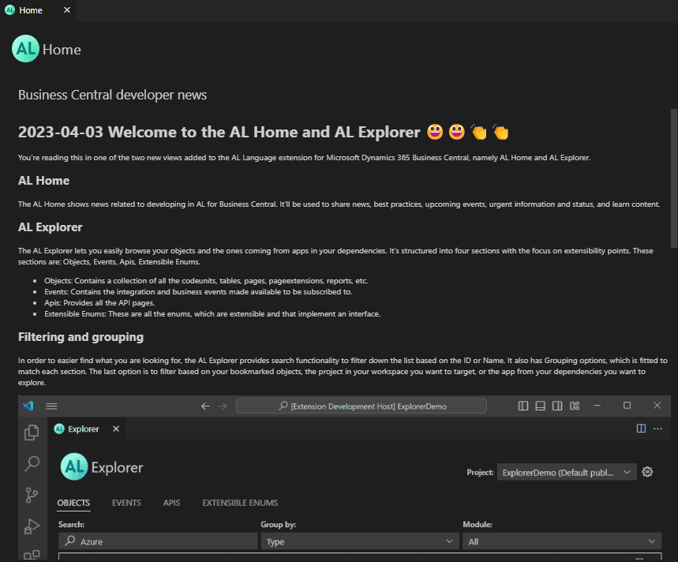Switch to the EXTENSIBLE ENUMS tab
The height and width of the screenshot is (562, 678).
tap(239, 503)
